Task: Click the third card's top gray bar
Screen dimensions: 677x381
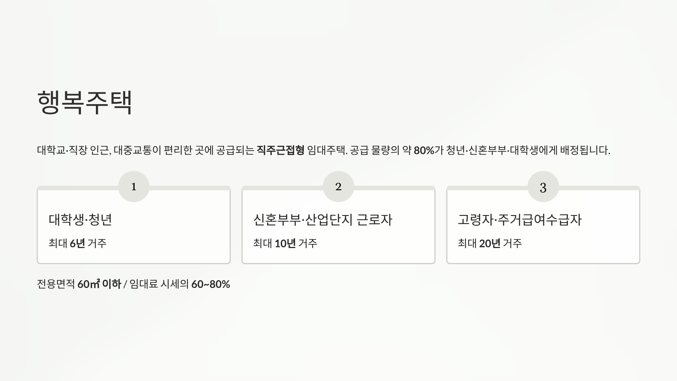Action: coord(543,188)
